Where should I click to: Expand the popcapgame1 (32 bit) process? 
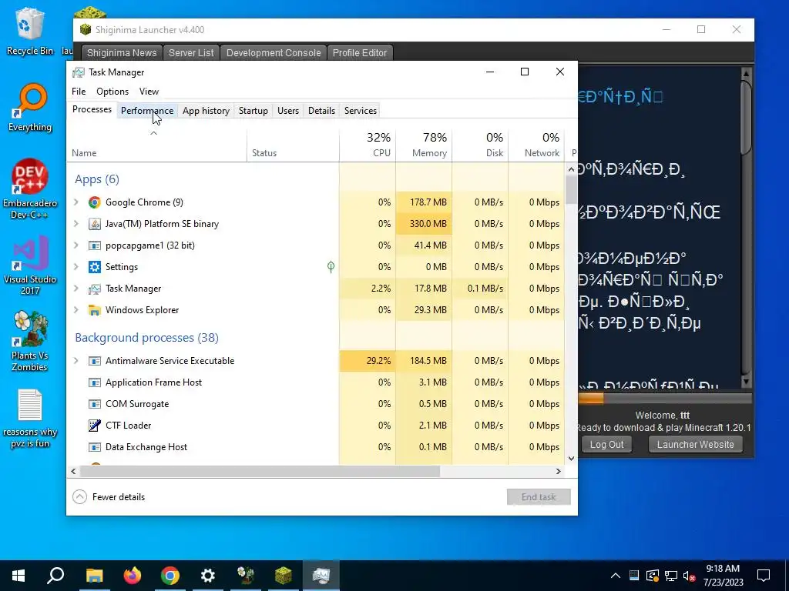pos(76,245)
